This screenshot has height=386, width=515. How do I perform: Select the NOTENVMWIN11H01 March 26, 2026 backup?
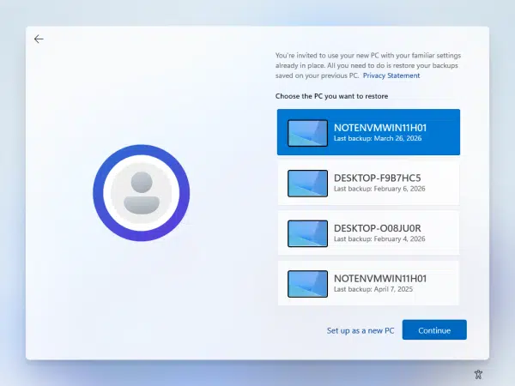tap(368, 132)
